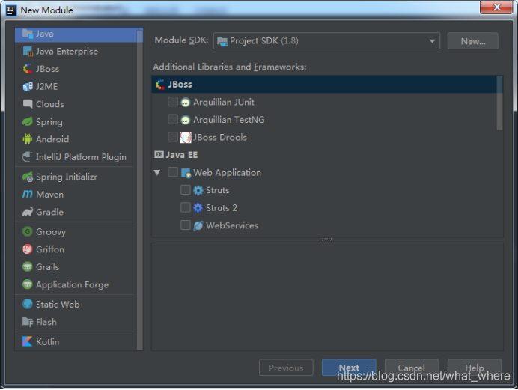Click the Clouds speech bubble icon
Screen dimensions: 518x390
[x=28, y=104]
